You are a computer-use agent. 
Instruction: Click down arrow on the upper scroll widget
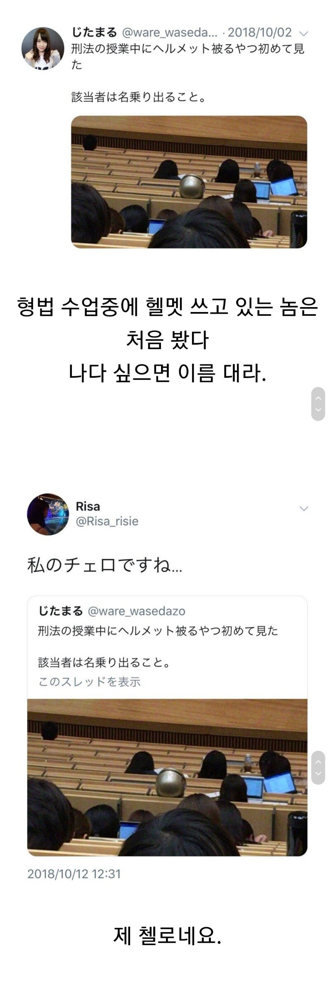(x=318, y=410)
